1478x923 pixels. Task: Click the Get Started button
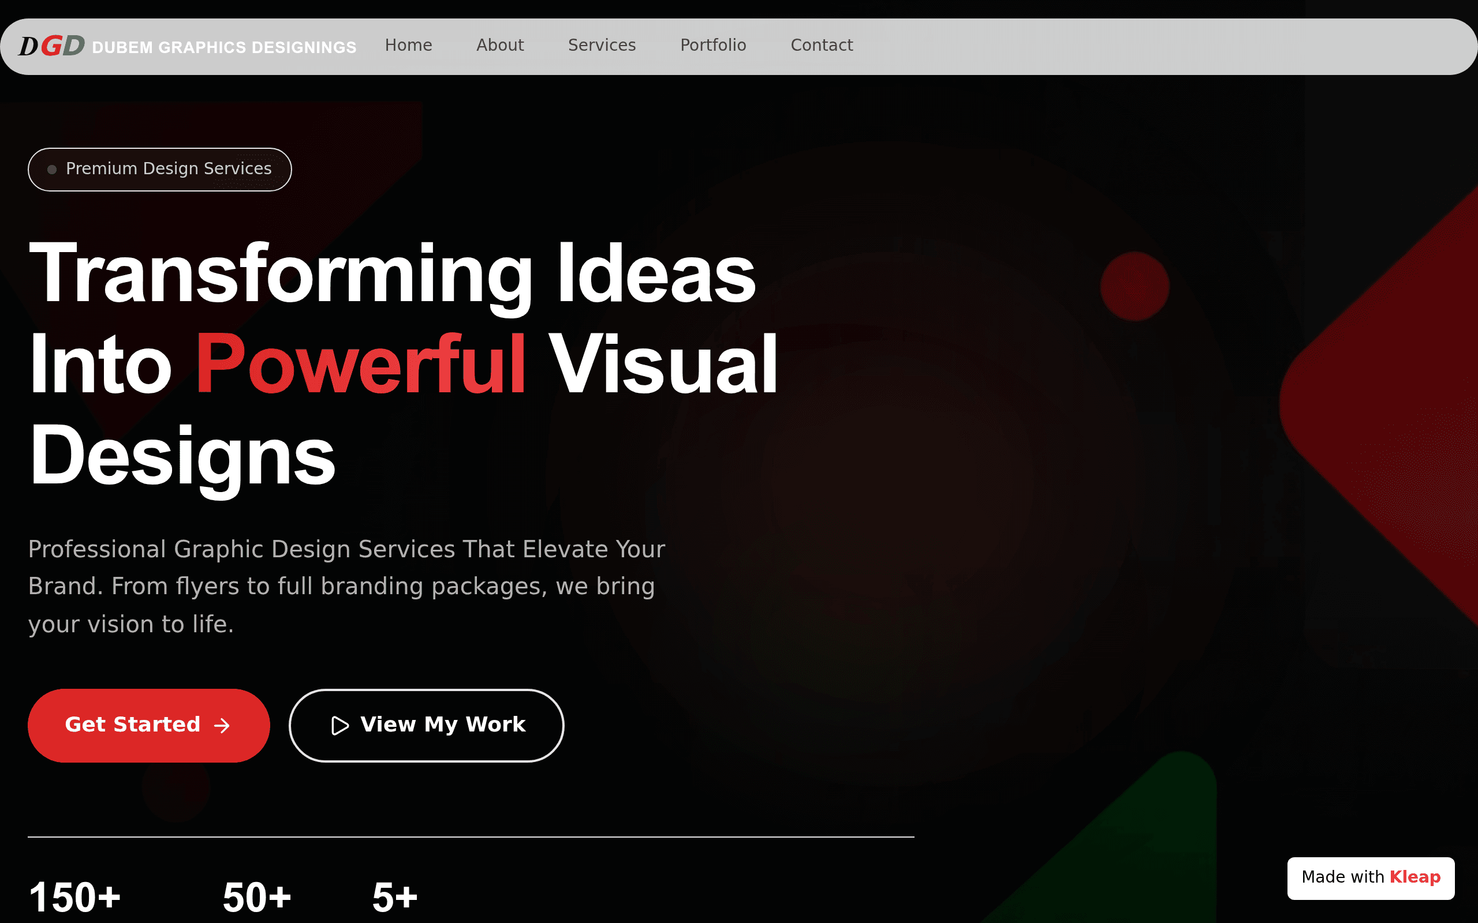click(x=149, y=725)
